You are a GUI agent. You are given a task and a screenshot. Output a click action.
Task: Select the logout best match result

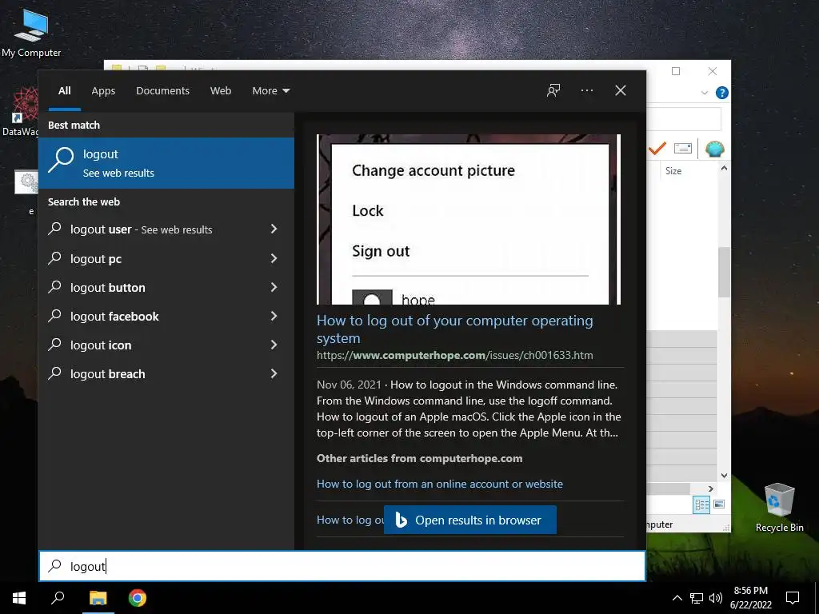(166, 163)
